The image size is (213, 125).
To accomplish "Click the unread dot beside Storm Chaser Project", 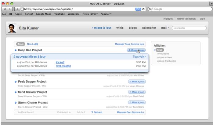I will pos(16,103).
